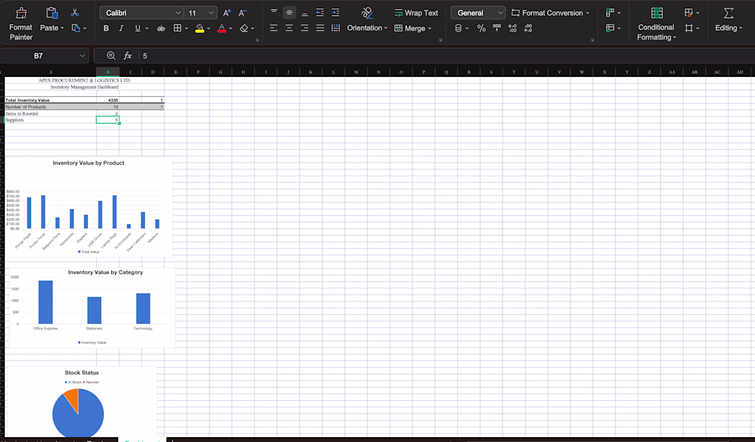Select the Inventory Value by Category chart

click(x=92, y=308)
